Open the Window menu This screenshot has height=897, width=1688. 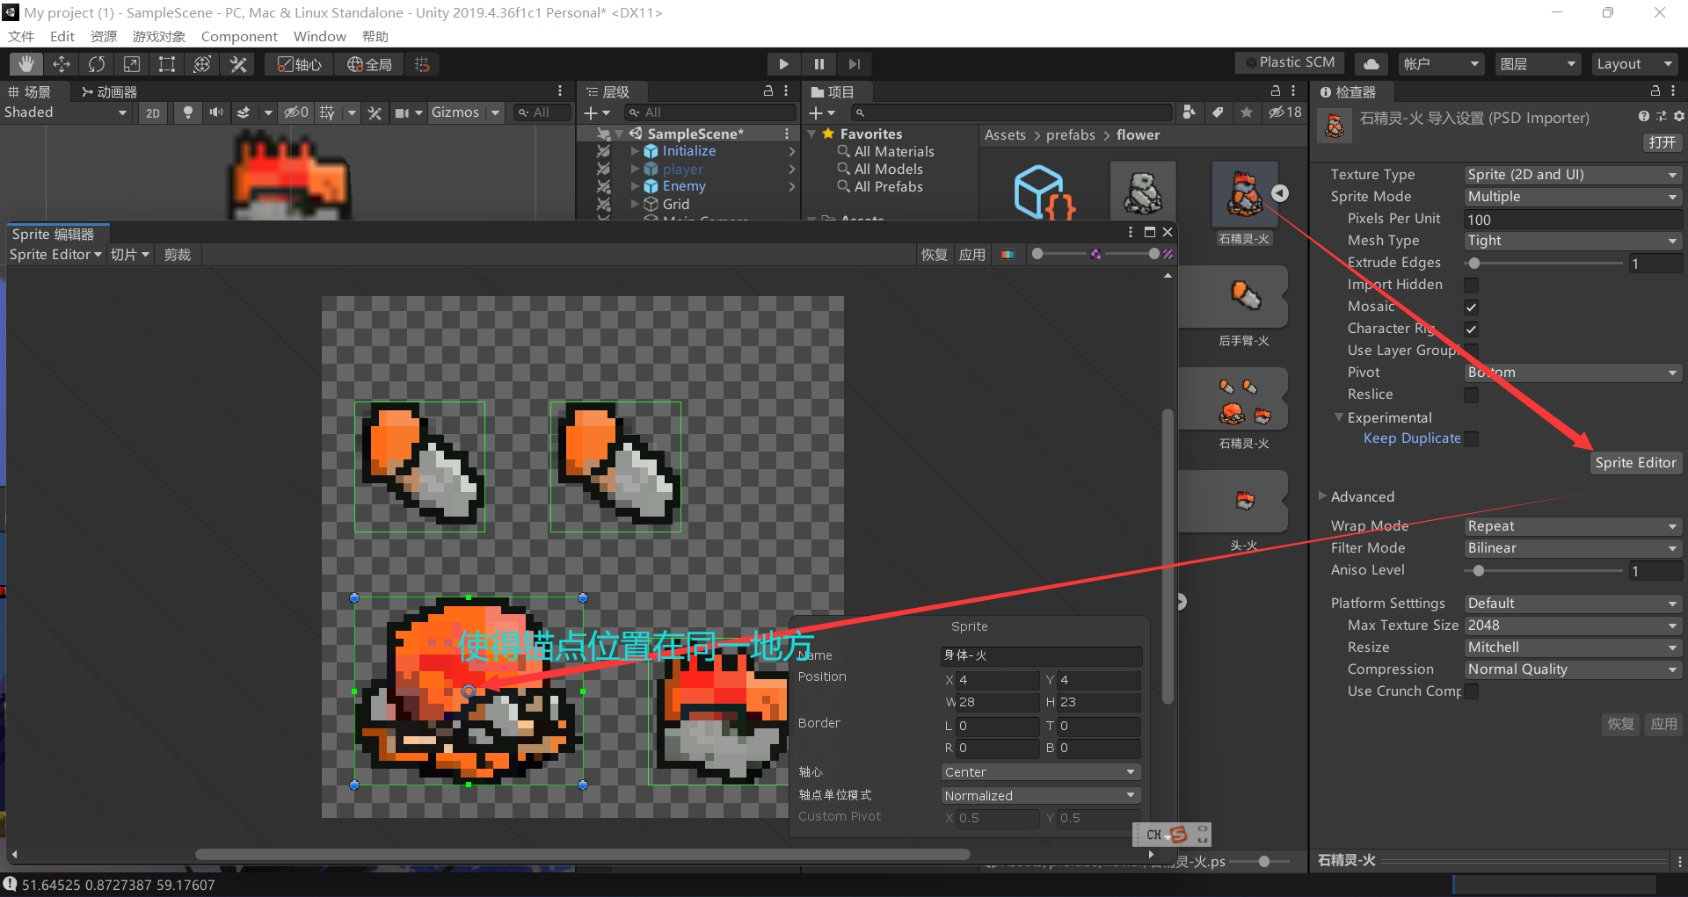pos(319,36)
